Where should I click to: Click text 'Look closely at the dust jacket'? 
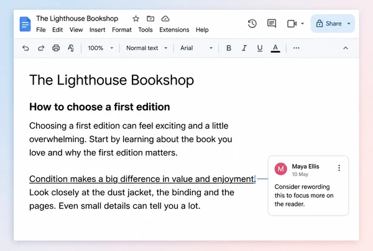(90, 193)
